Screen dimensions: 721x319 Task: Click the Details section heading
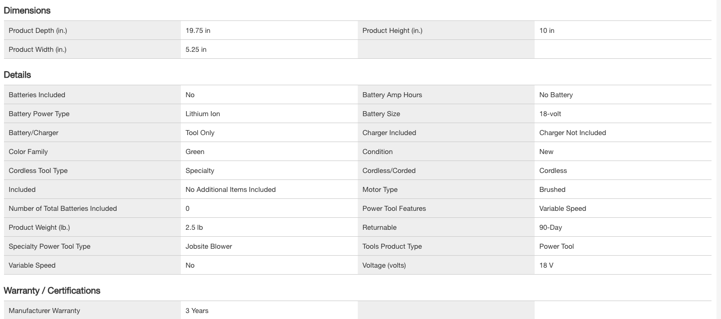[17, 75]
